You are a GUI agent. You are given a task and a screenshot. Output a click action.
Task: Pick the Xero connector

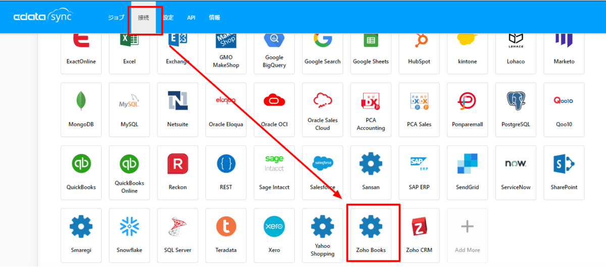tap(274, 236)
